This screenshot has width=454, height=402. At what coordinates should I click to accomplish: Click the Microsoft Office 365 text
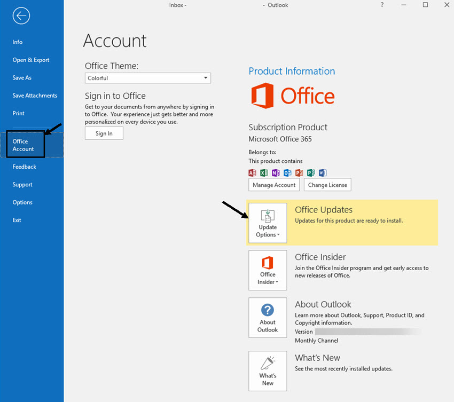280,139
